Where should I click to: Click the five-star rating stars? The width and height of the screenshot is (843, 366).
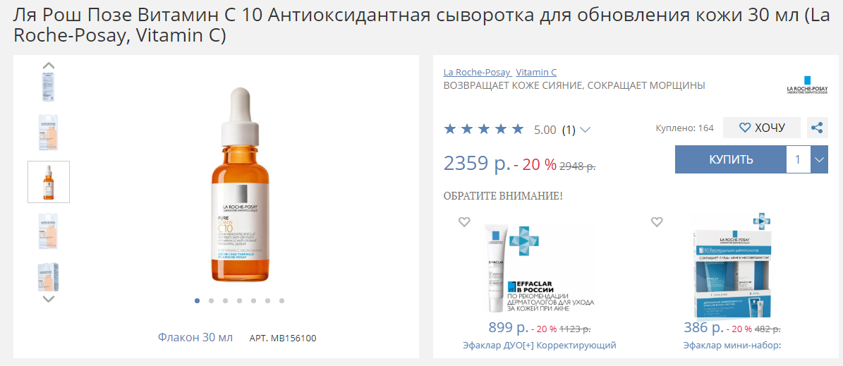[483, 129]
